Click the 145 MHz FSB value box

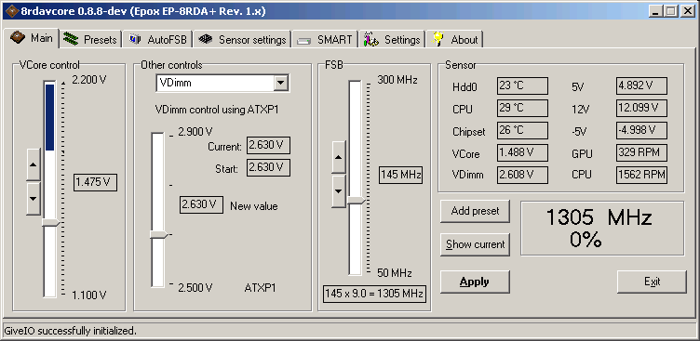[x=401, y=175]
